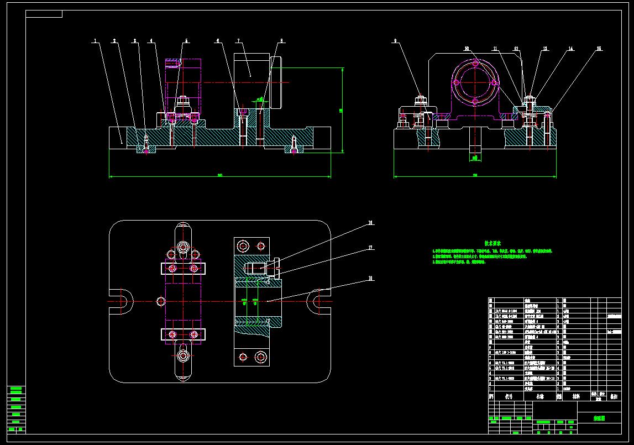Viewport: 634px width, 445px height.
Task: Click part balloon number 11
Action: click(495, 49)
